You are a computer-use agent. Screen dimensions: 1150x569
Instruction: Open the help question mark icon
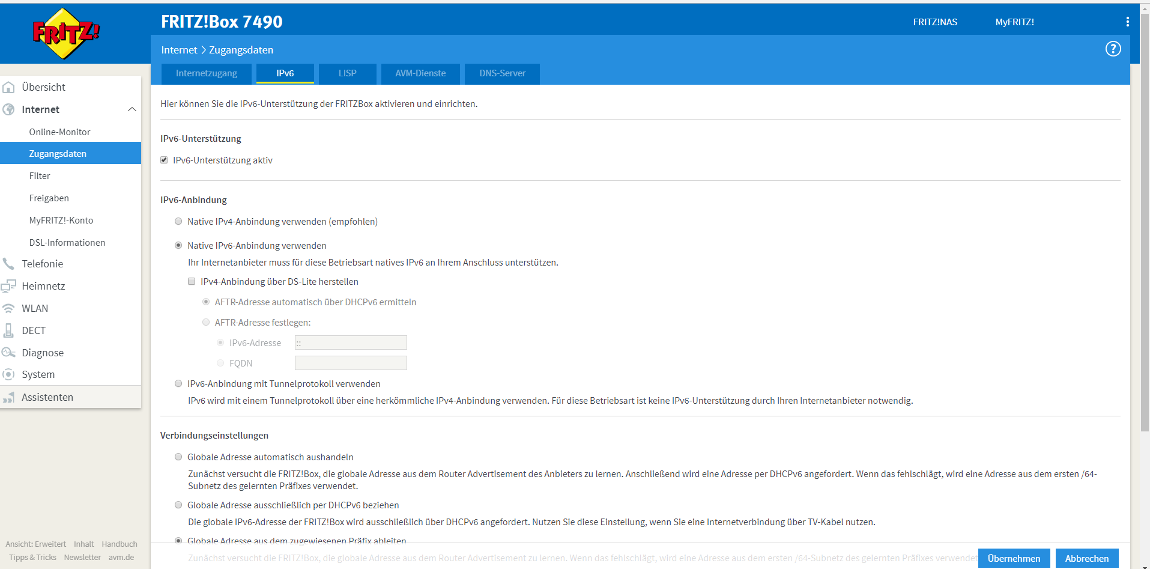click(1113, 49)
